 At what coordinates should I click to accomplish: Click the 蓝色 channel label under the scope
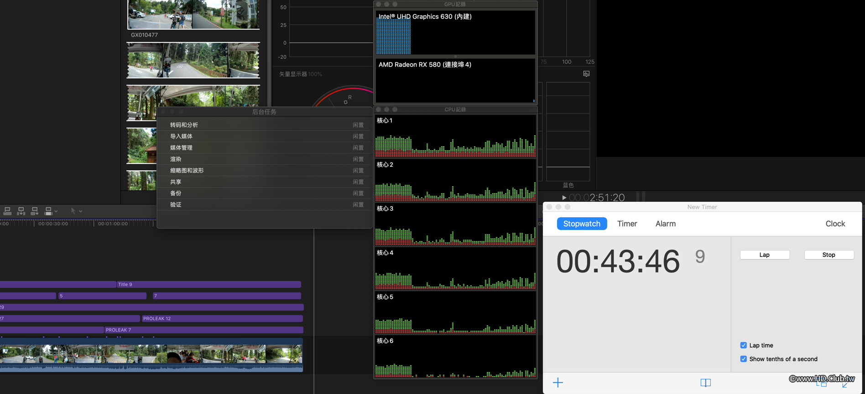pos(568,185)
